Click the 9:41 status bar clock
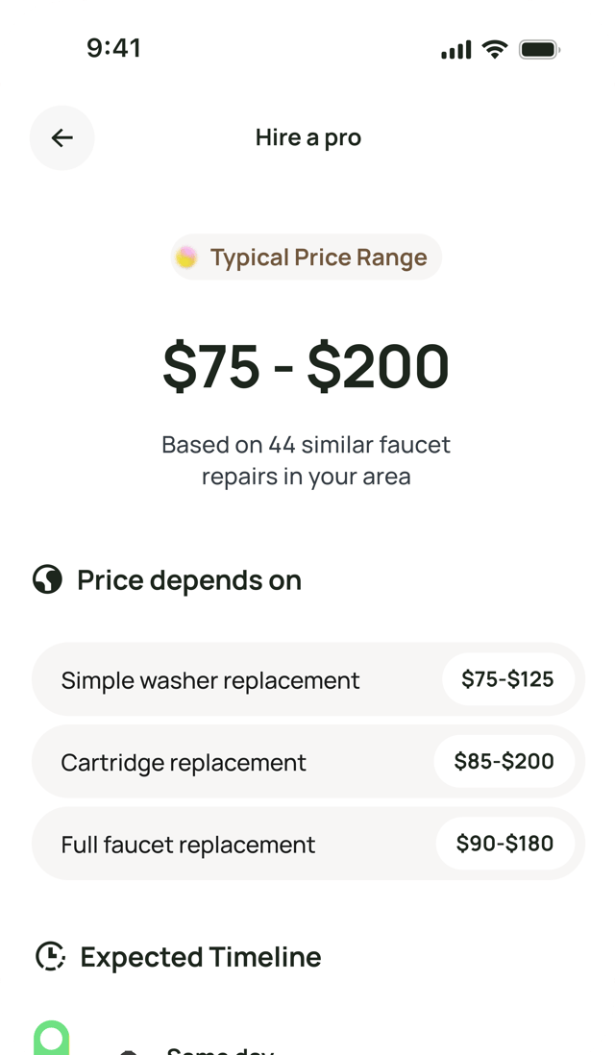Screen dimensions: 615x1055 pos(113,48)
